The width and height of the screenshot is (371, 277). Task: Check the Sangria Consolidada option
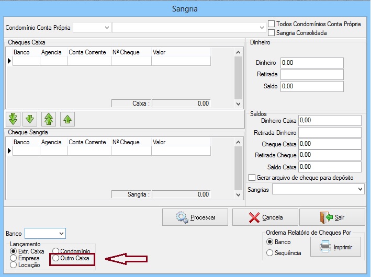(x=271, y=33)
